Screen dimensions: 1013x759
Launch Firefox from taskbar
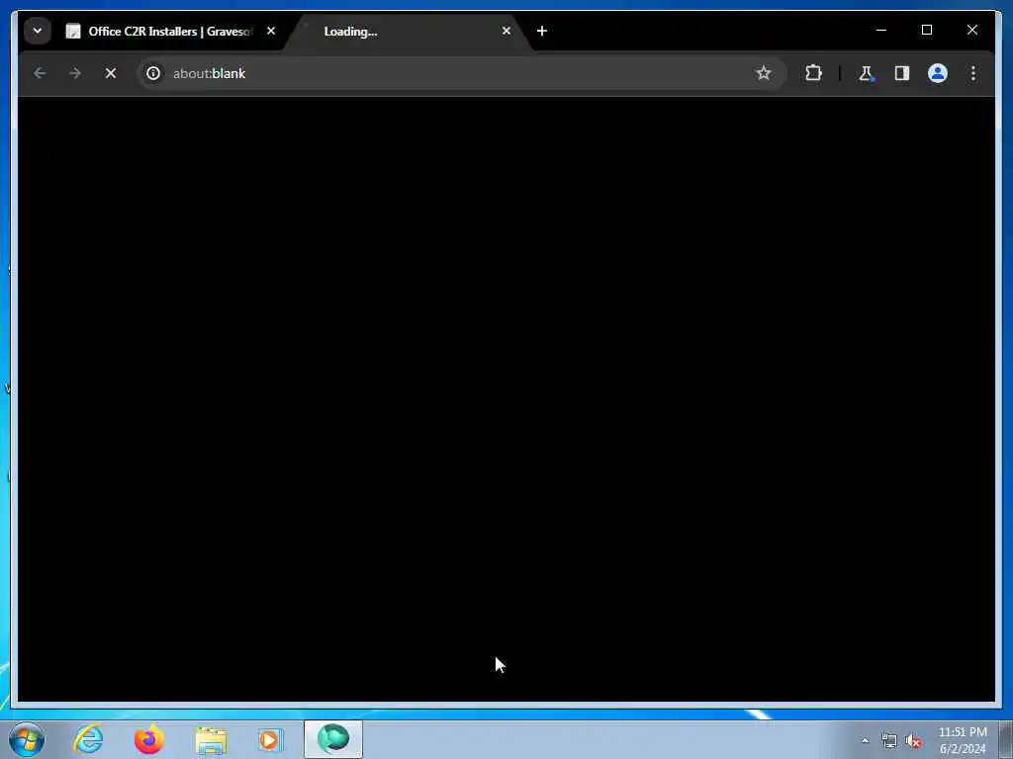149,739
